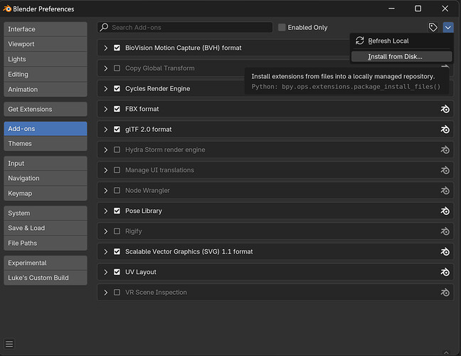This screenshot has width=461, height=356.
Task: Toggle the Enabled Only filter checkbox
Action: click(282, 27)
